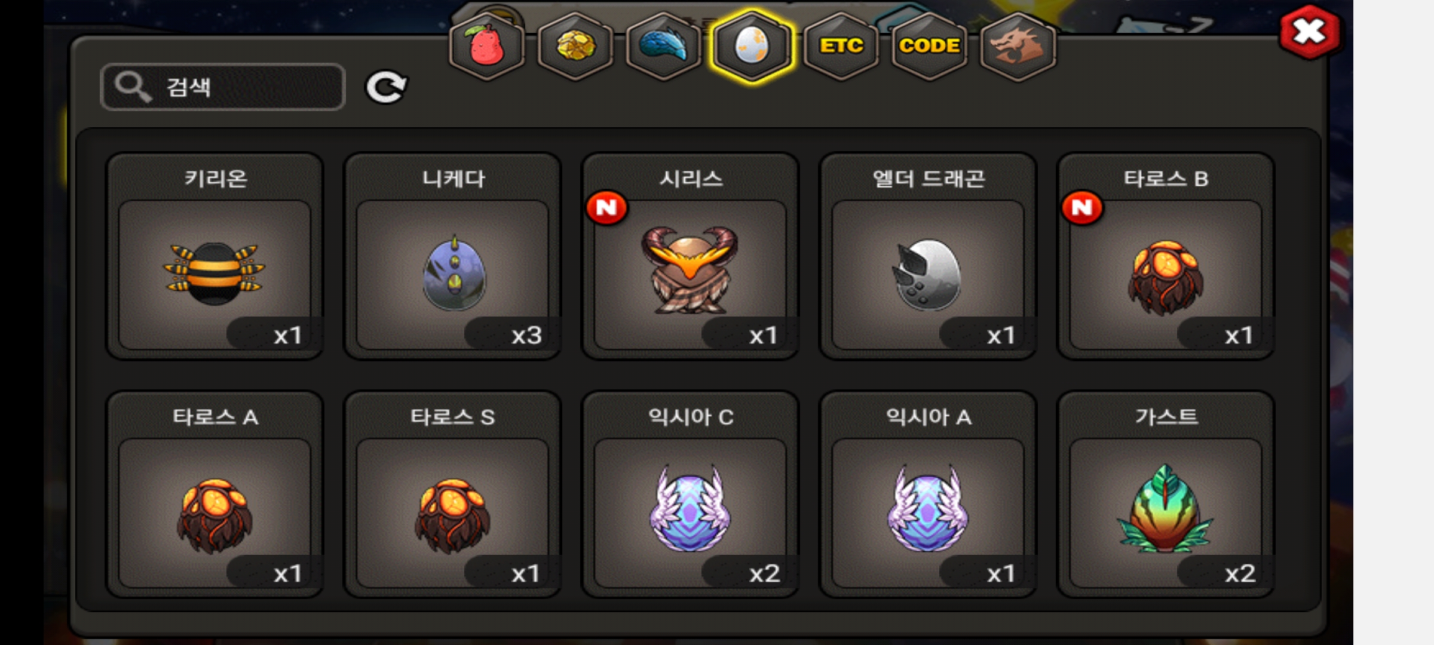Open the fruit food category tab

pos(486,46)
